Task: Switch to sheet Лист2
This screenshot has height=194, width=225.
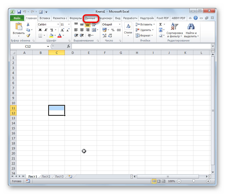Action: 46,176
